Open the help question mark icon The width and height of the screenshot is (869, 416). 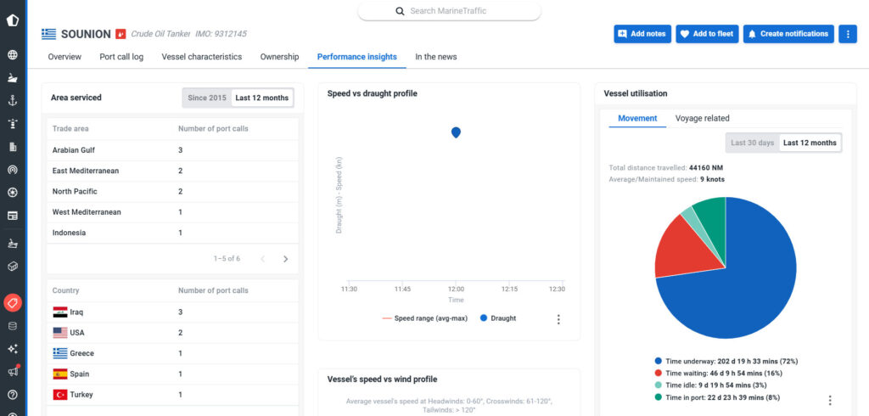[x=12, y=395]
